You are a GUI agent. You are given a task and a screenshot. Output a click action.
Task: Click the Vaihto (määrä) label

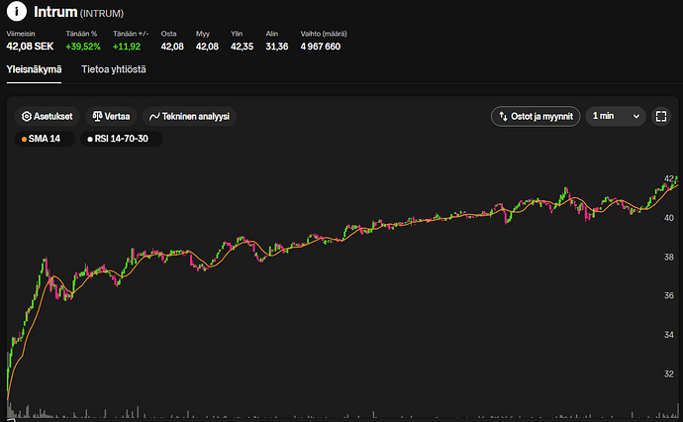click(x=324, y=34)
